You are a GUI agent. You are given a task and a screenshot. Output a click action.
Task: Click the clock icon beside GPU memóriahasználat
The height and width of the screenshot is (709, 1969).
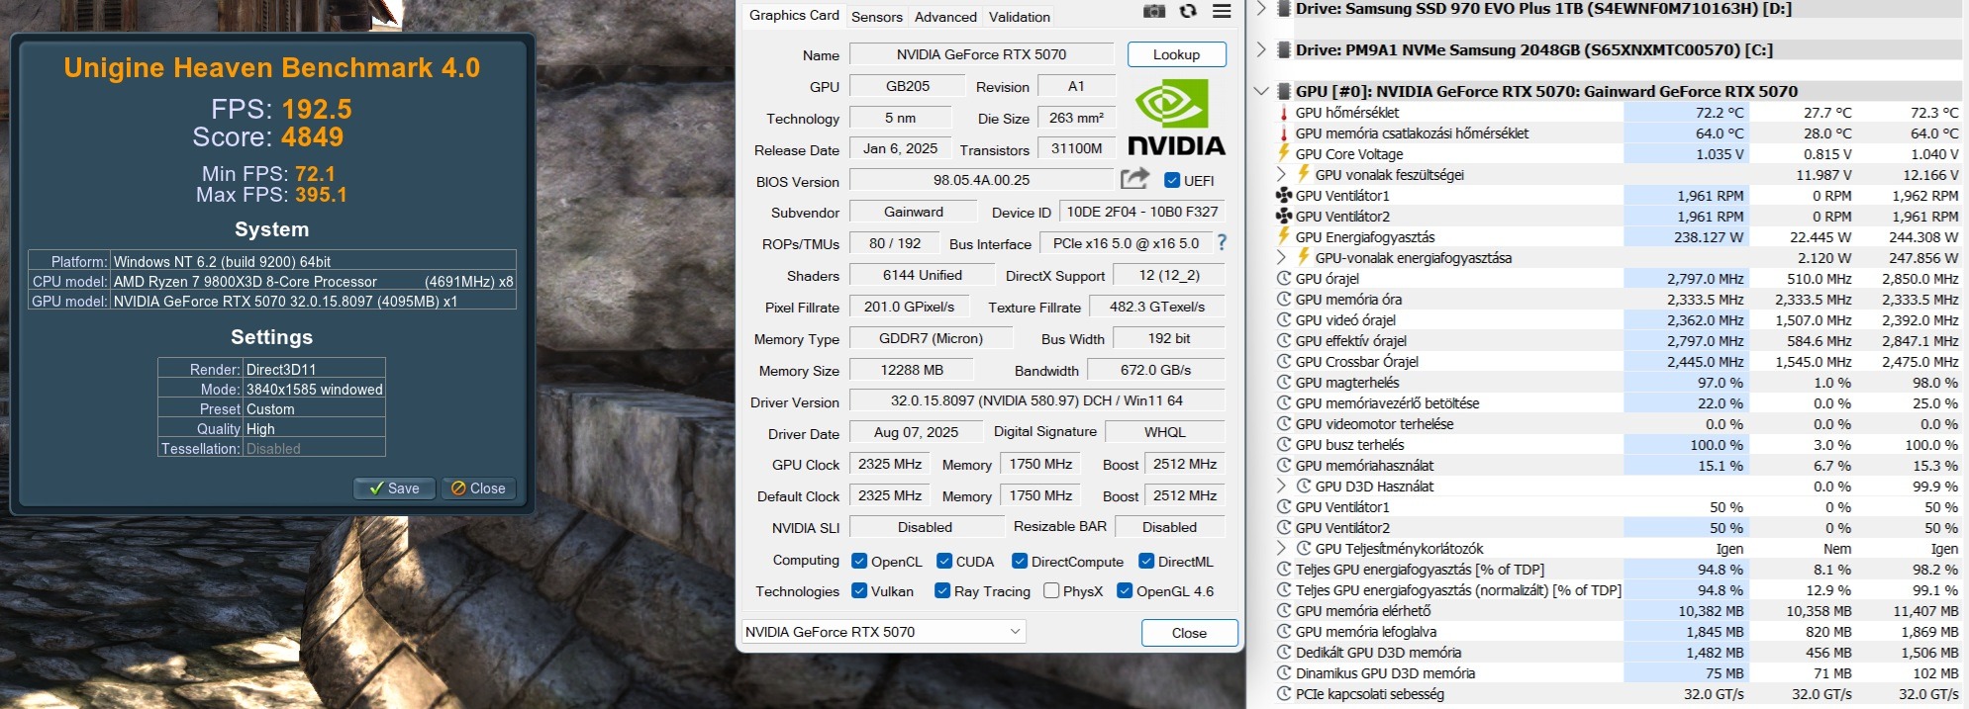pyautogui.click(x=1284, y=466)
